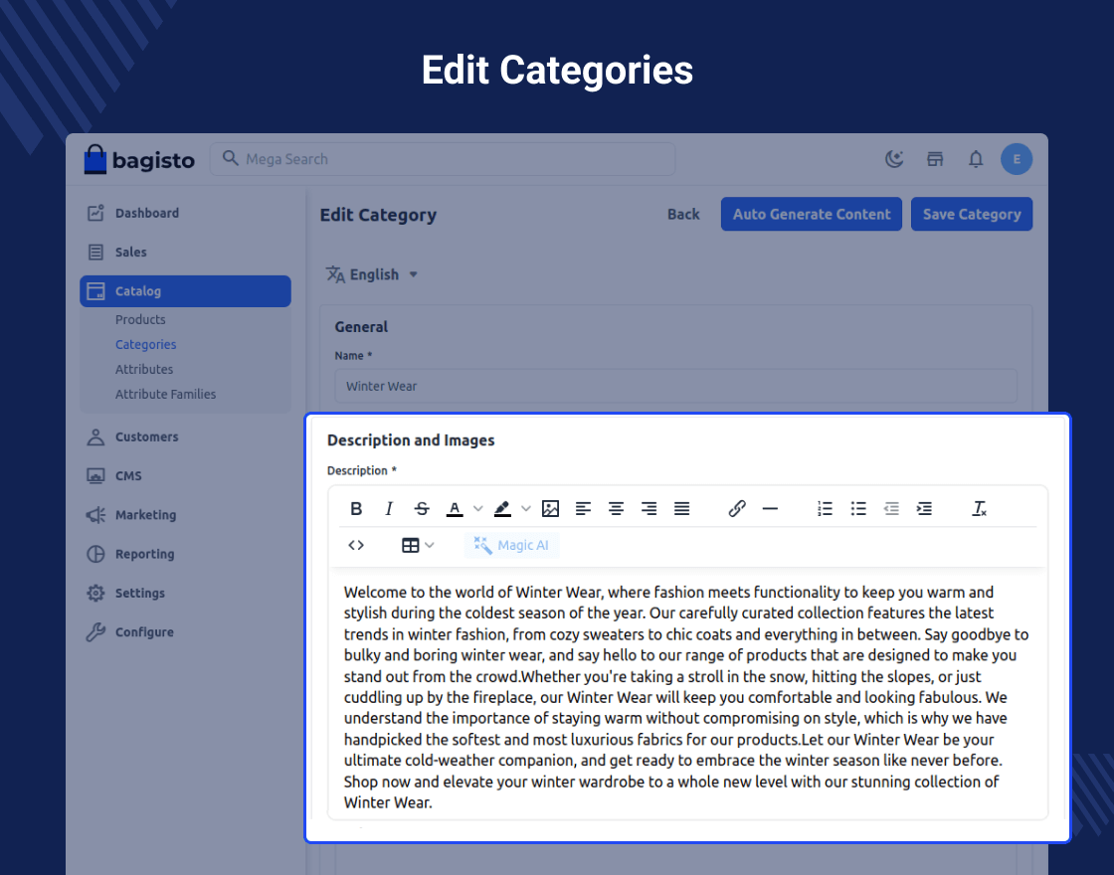The height and width of the screenshot is (875, 1114).
Task: Align text right in editor
Action: tap(649, 508)
